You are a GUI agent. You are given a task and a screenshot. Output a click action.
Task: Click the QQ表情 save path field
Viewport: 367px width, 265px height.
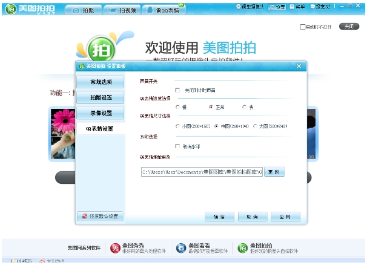click(x=202, y=172)
